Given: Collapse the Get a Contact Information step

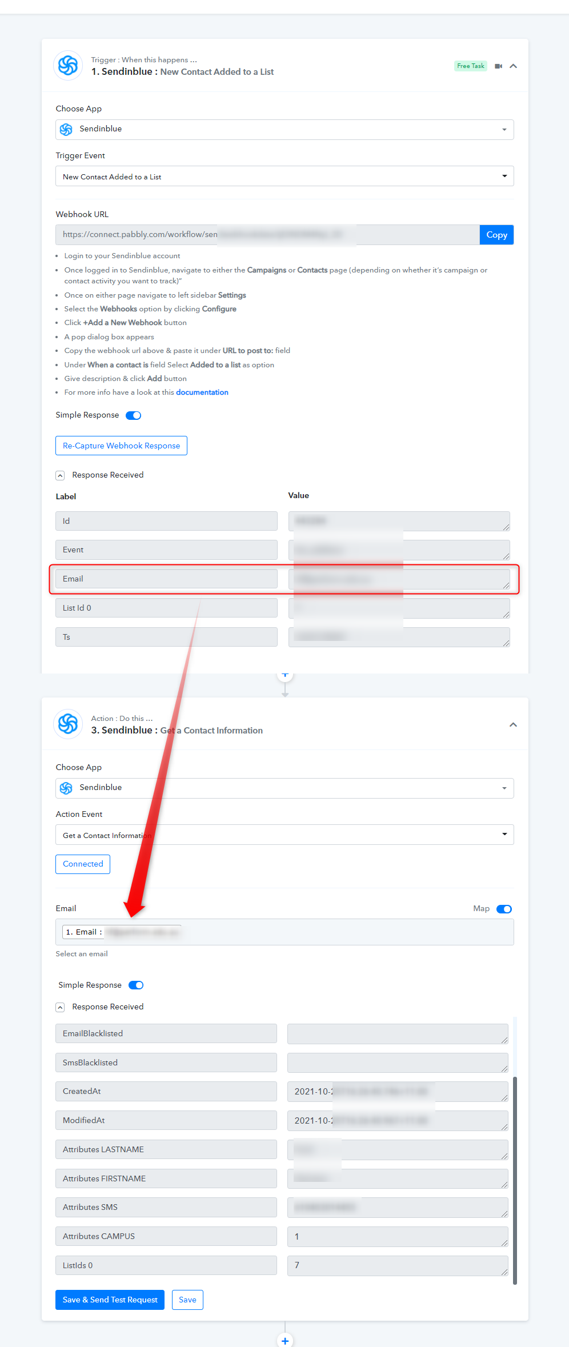Looking at the screenshot, I should pos(513,725).
